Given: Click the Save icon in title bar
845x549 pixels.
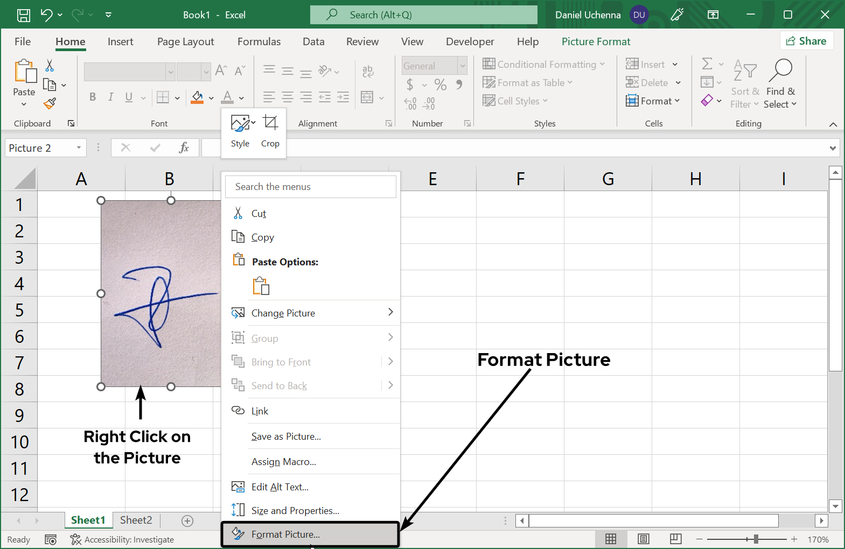Looking at the screenshot, I should [24, 15].
